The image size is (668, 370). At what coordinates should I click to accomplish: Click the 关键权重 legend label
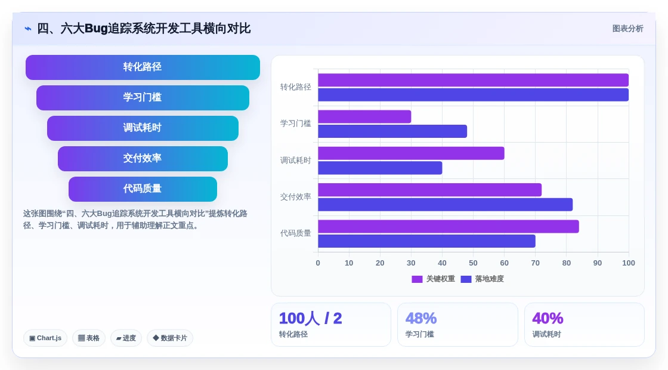(441, 279)
